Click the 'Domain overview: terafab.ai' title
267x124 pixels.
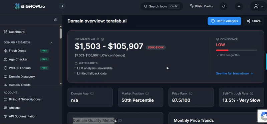click(97, 21)
